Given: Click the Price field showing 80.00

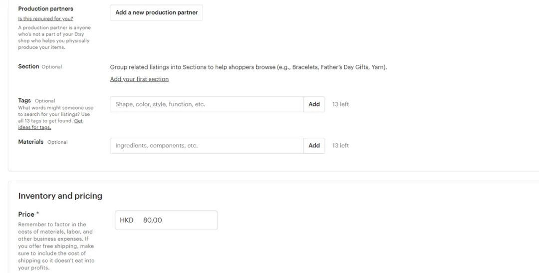Looking at the screenshot, I should [x=175, y=220].
